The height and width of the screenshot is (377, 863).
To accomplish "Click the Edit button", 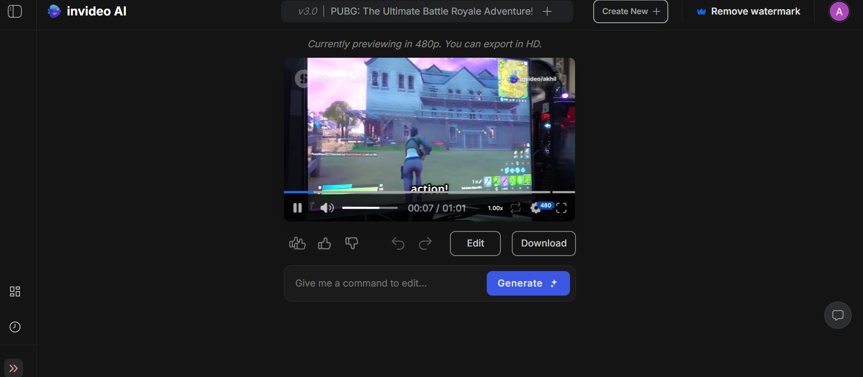I will (475, 243).
